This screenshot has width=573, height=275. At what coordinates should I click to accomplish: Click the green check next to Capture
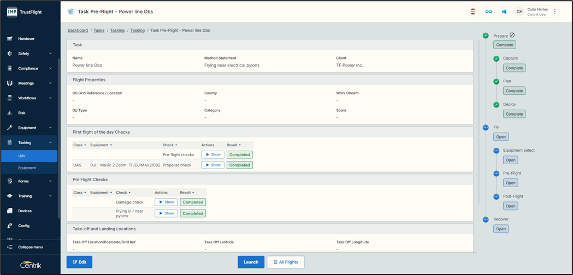(x=496, y=58)
